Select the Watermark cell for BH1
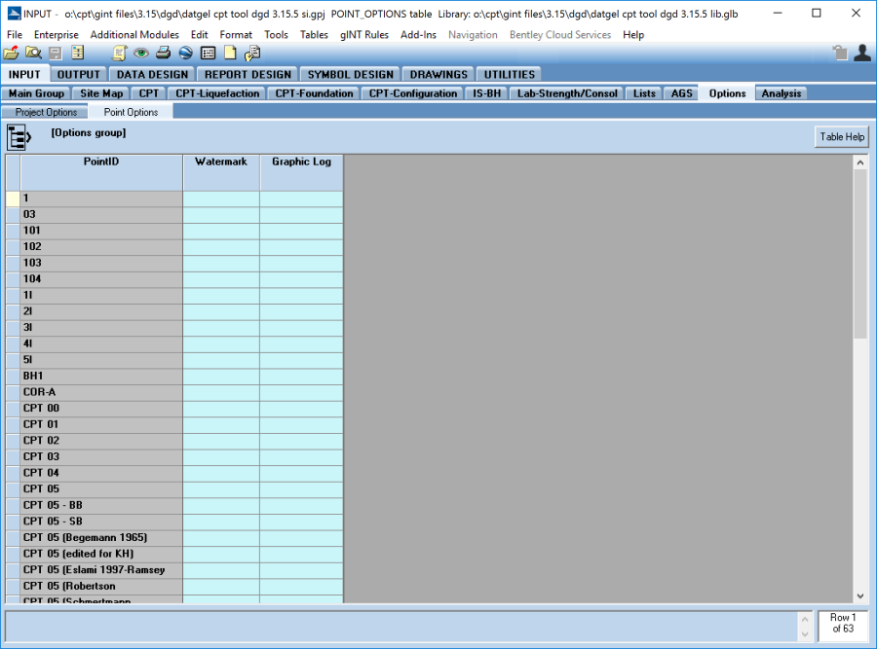The height and width of the screenshot is (649, 877). [x=221, y=376]
